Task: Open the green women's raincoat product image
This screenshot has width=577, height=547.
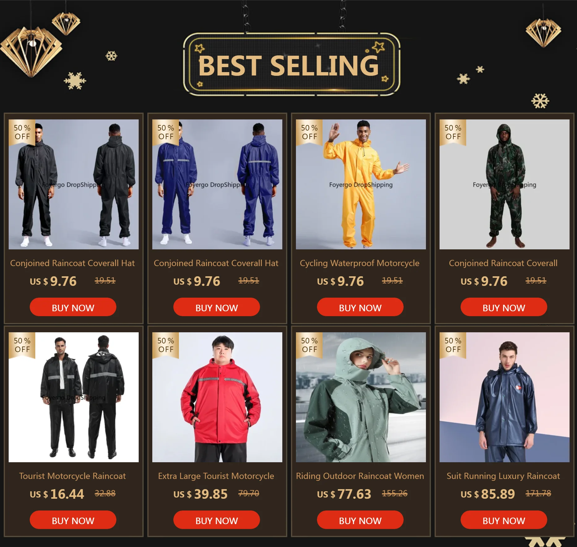Action: (x=361, y=397)
